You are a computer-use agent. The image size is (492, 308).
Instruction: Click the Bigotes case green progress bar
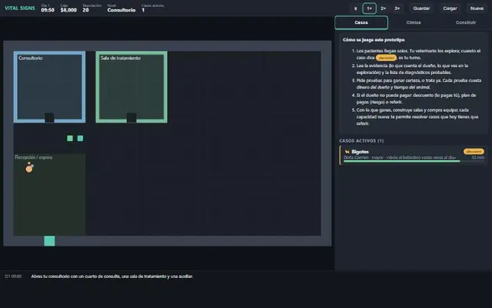click(401, 161)
